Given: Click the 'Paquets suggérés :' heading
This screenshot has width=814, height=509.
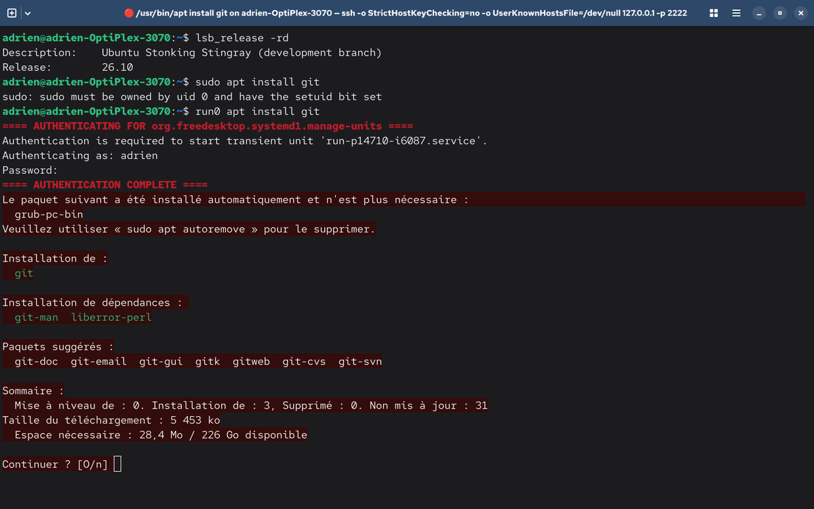Looking at the screenshot, I should coord(58,347).
